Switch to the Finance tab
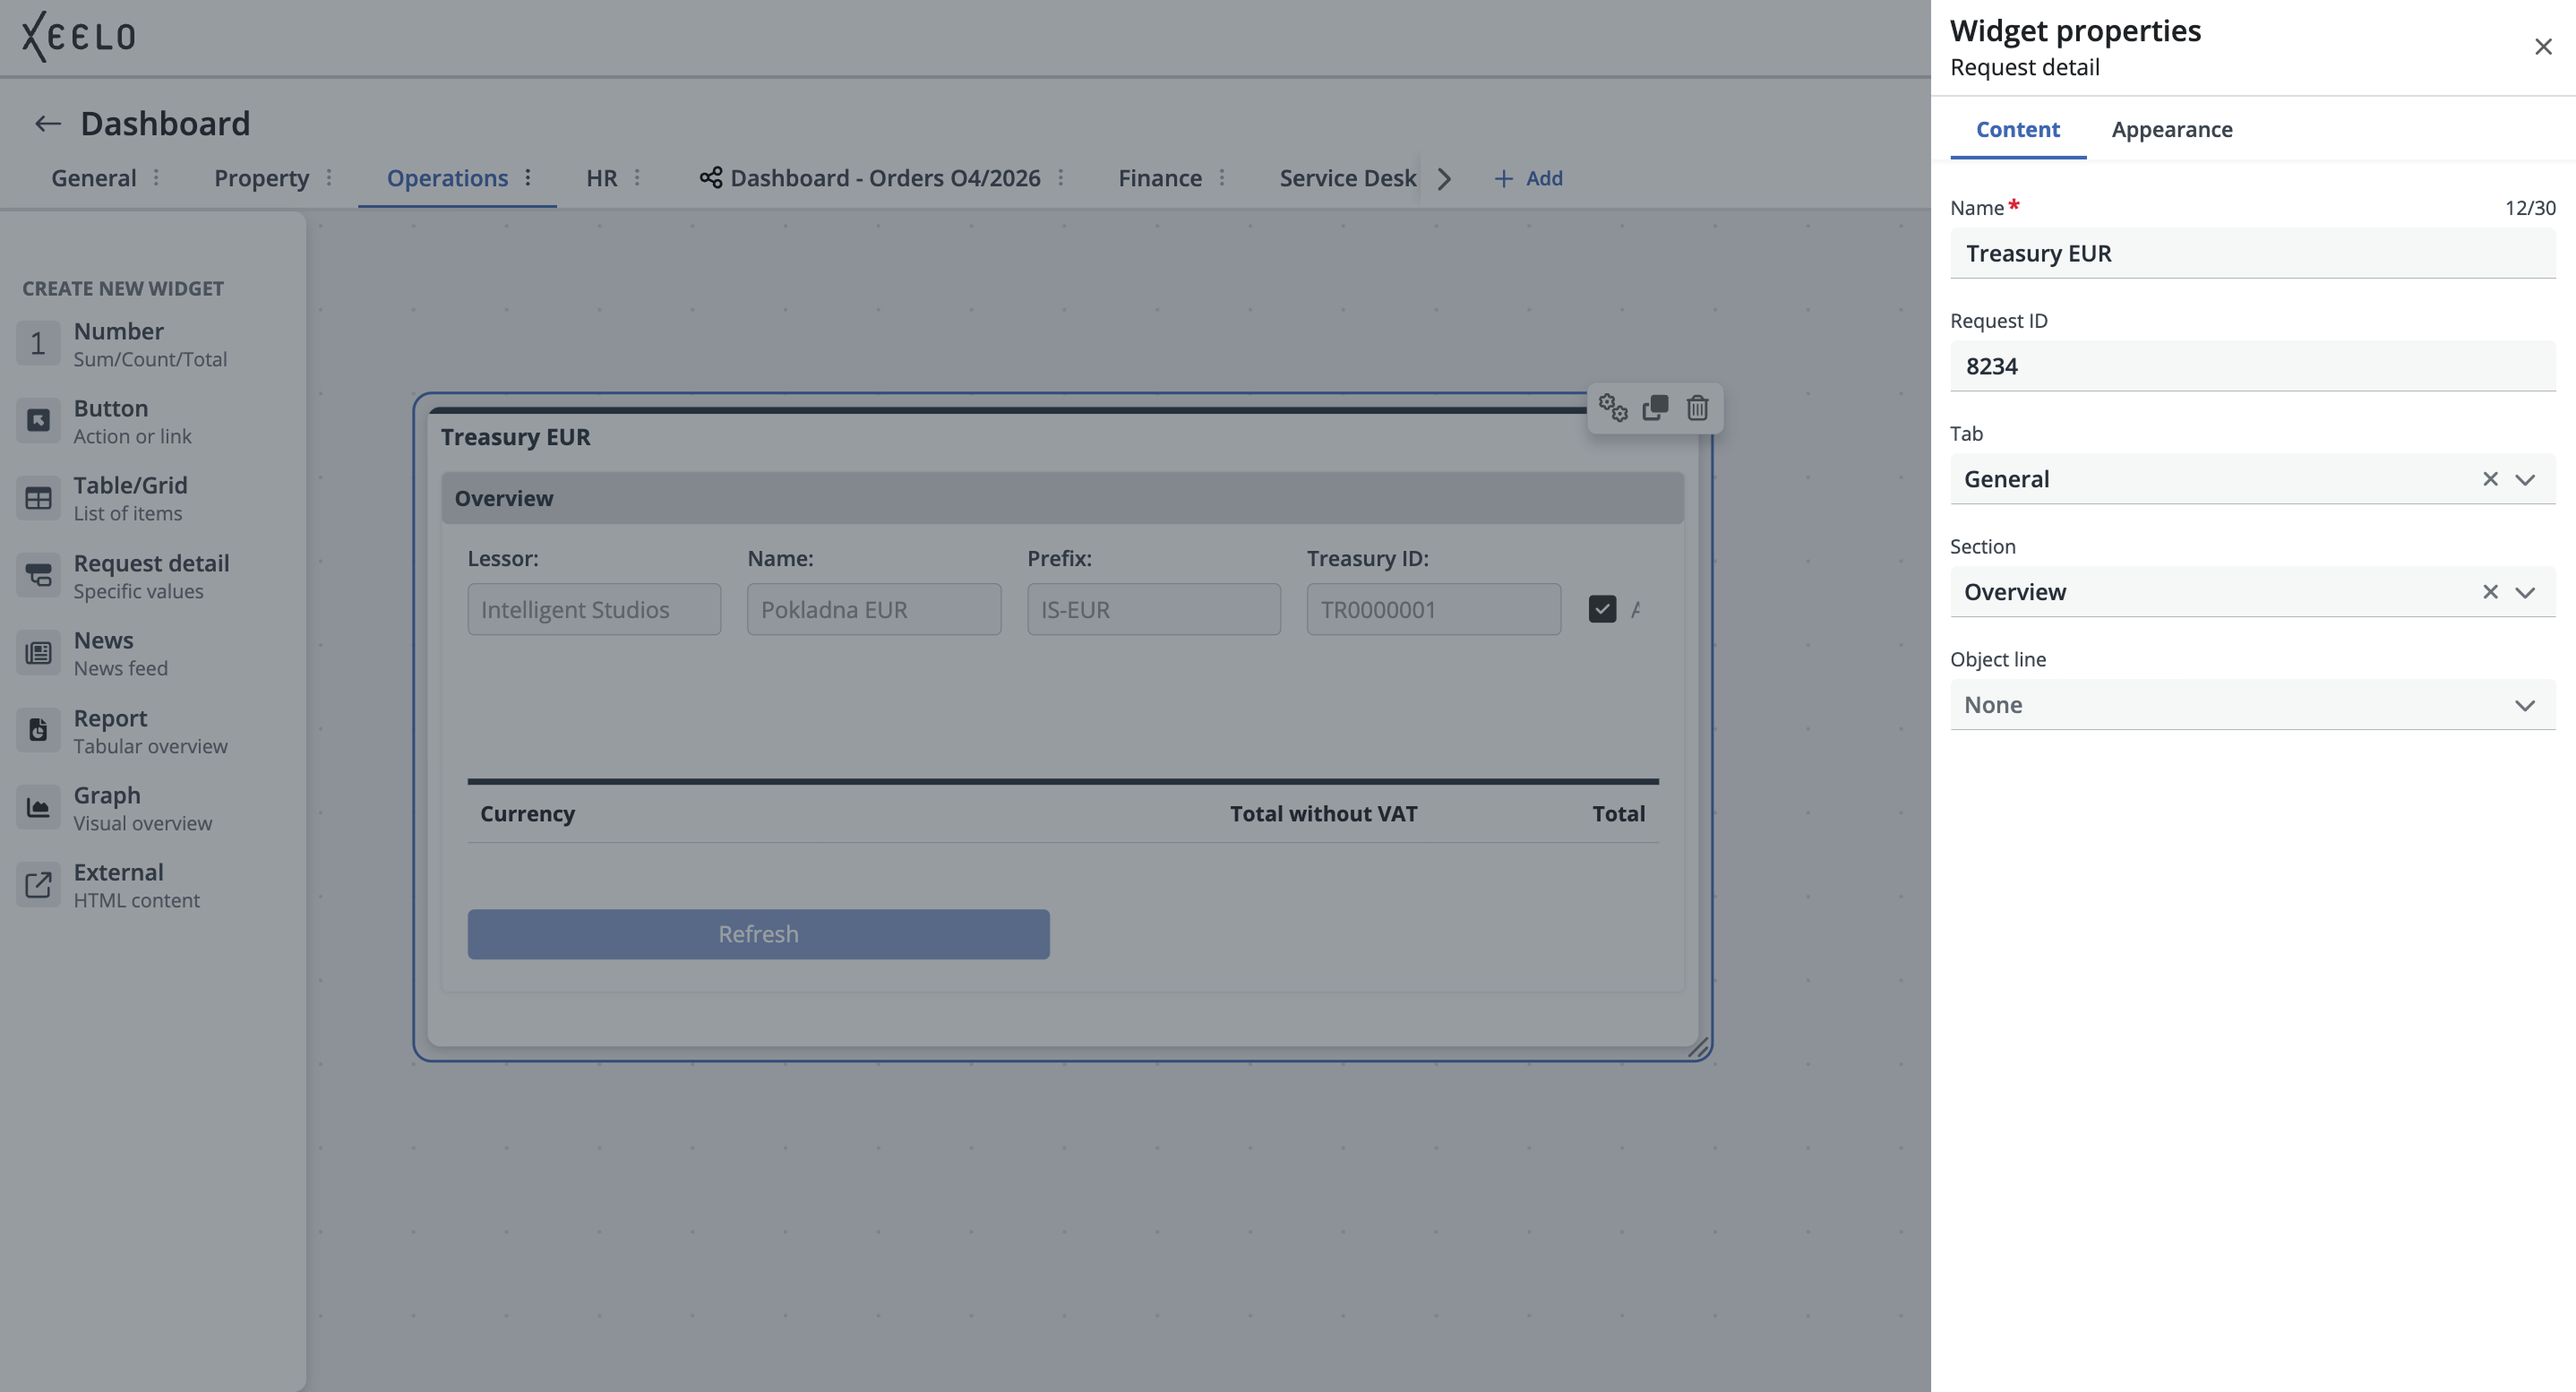The height and width of the screenshot is (1392, 2576). (1160, 178)
